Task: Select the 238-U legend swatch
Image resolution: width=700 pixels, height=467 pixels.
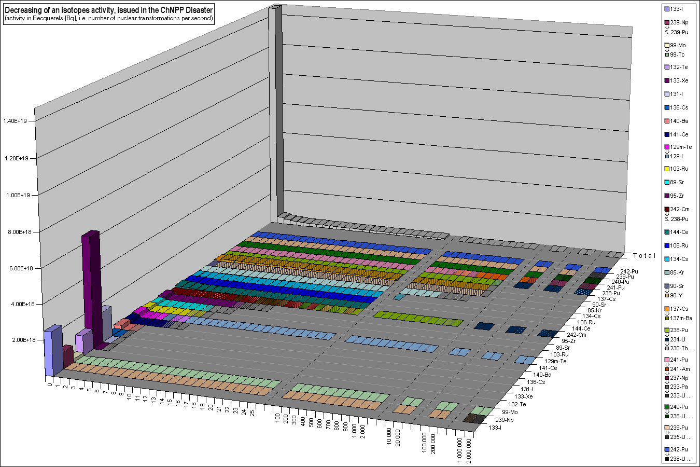Action: point(667,459)
